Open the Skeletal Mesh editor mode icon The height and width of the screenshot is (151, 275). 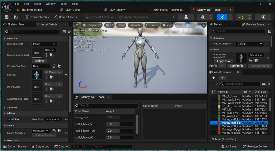202,17
